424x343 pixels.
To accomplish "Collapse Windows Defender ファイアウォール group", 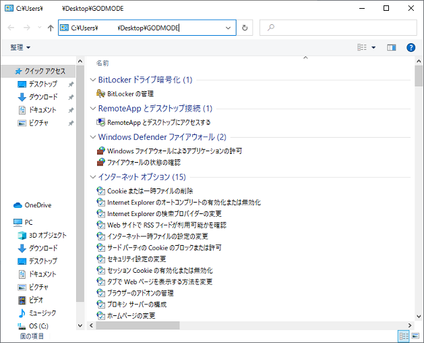I will 93,137.
